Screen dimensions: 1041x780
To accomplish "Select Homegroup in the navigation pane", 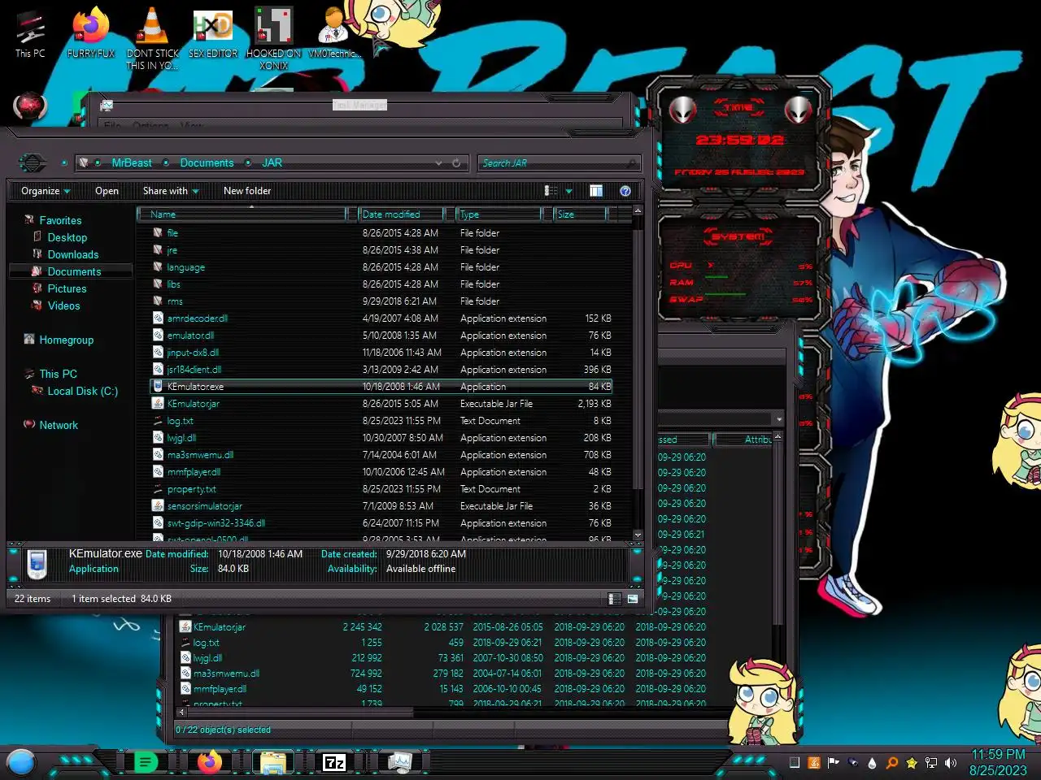I will pos(66,340).
